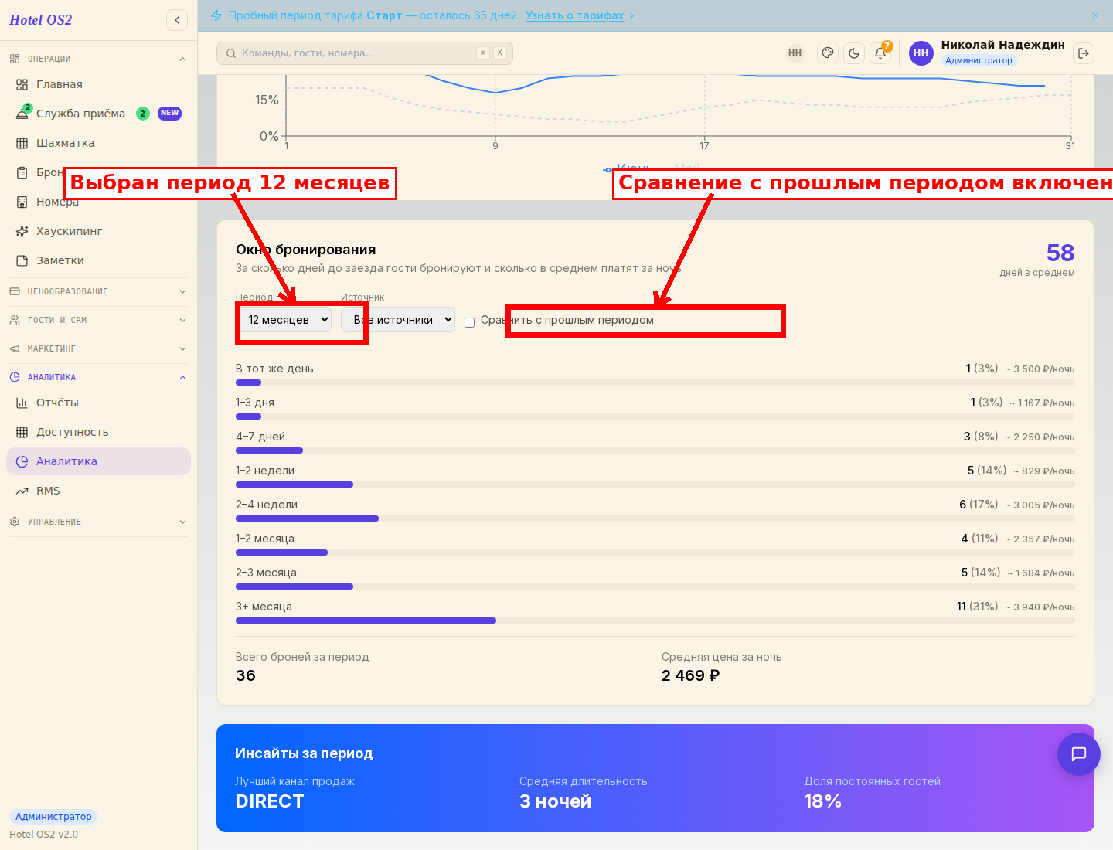Open notifications bell with badge 7
The height and width of the screenshot is (850, 1113).
point(880,53)
